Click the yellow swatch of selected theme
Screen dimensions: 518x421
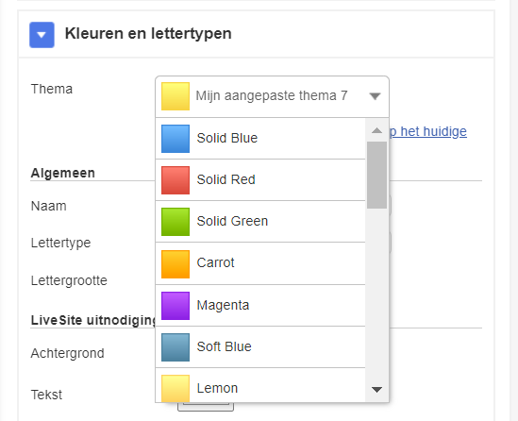[175, 96]
